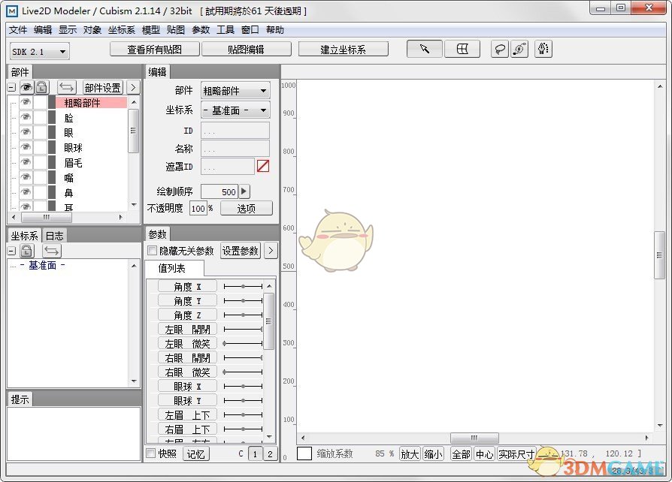Select the grid deform tool
Image resolution: width=672 pixels, height=482 pixels.
[462, 49]
